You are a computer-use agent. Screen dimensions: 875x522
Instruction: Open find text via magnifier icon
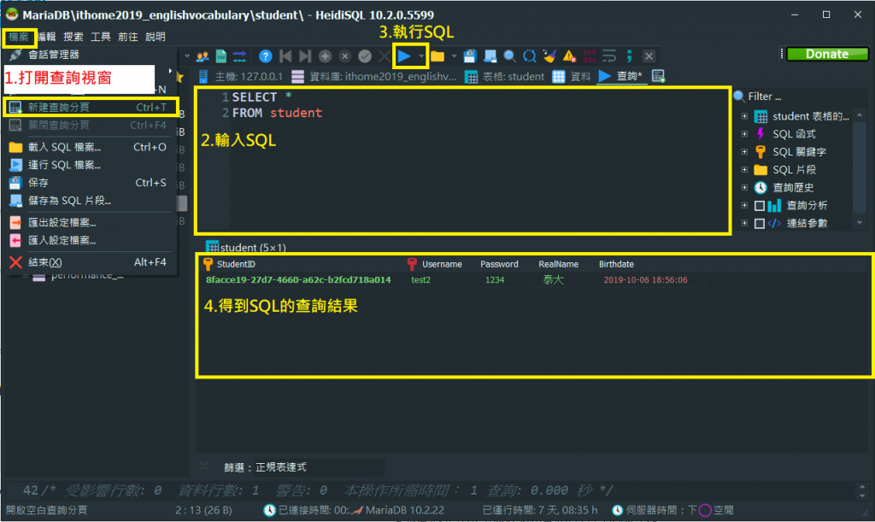(509, 56)
